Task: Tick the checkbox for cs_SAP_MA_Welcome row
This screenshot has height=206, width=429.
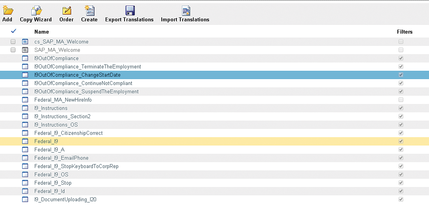Action: click(x=13, y=42)
